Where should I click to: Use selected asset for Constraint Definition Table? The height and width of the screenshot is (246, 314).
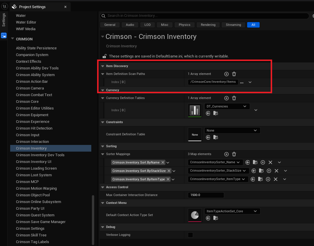208,137
